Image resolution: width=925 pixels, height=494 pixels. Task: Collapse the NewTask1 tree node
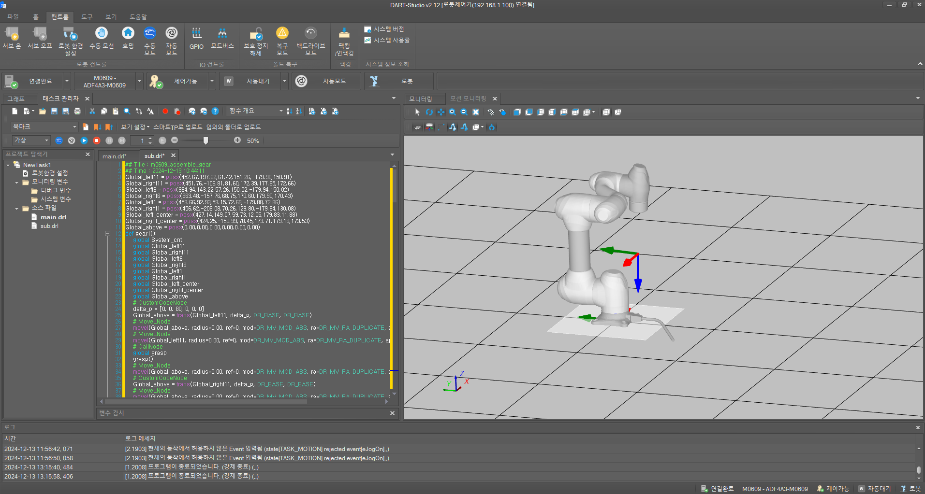click(x=8, y=165)
